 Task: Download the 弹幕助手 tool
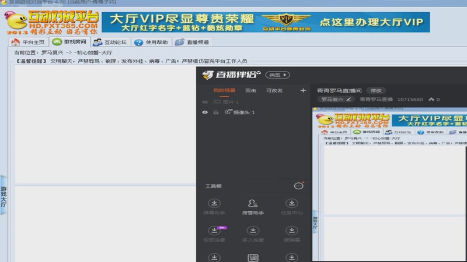[214, 207]
